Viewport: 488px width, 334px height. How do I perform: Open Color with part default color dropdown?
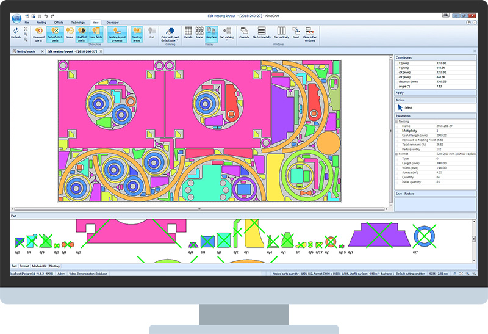pyautogui.click(x=170, y=33)
